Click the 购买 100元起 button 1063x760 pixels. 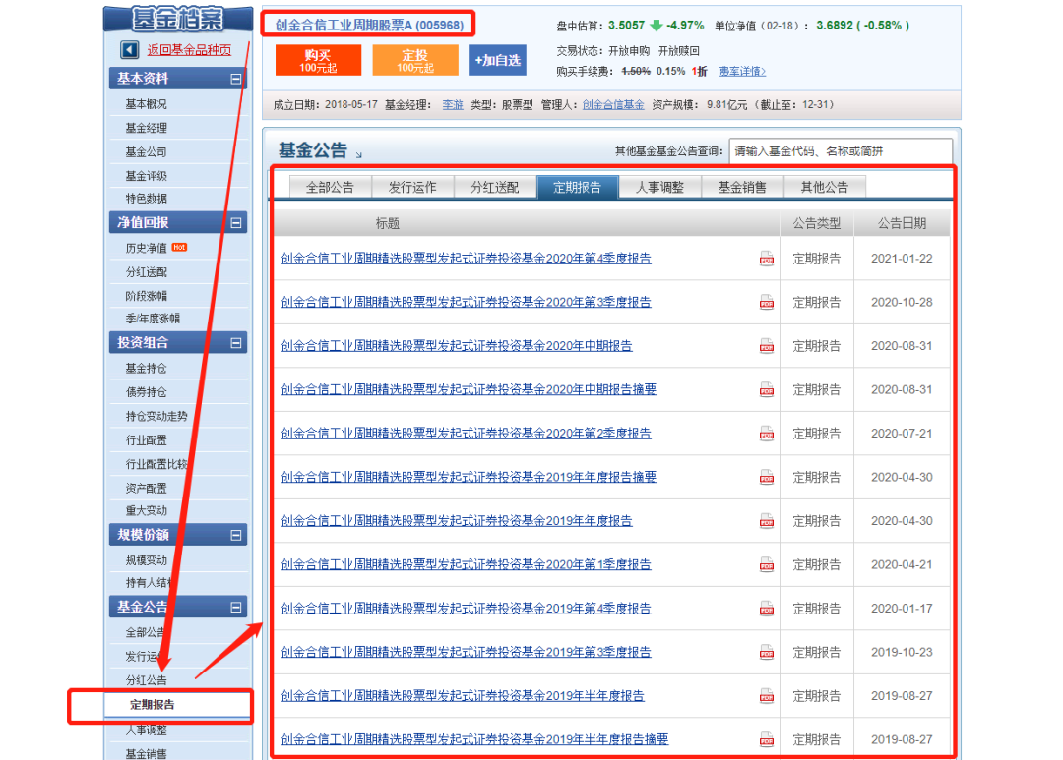coord(318,60)
